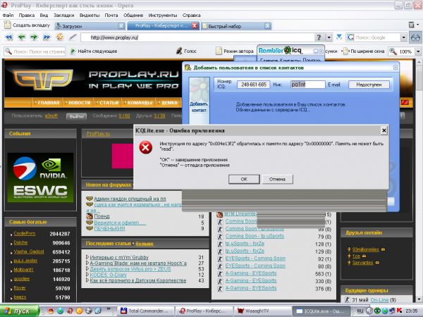The height and width of the screenshot is (317, 423).
Task: Click the больше link after Последние статьи
Action: pos(145,244)
